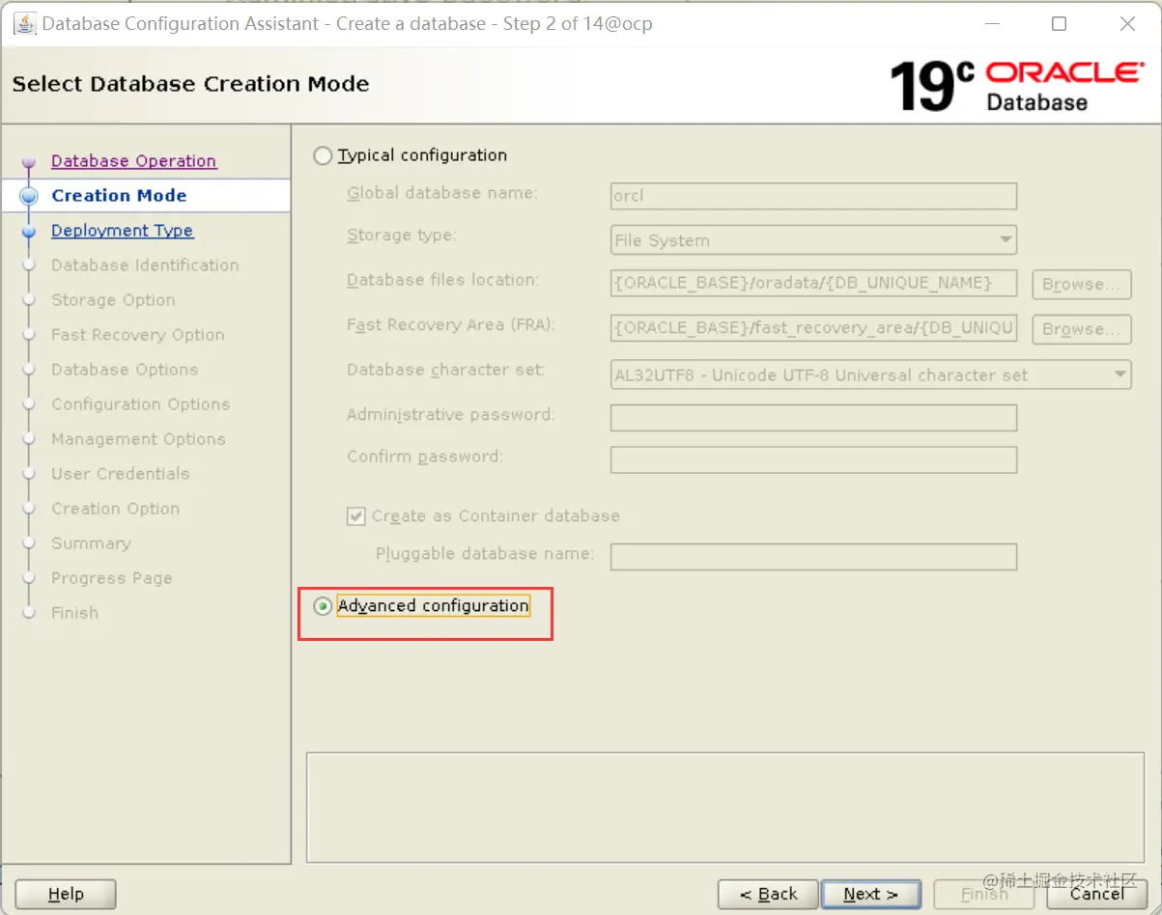The image size is (1162, 915).
Task: Click the Deployment Type step bullet icon
Action: coord(28,232)
